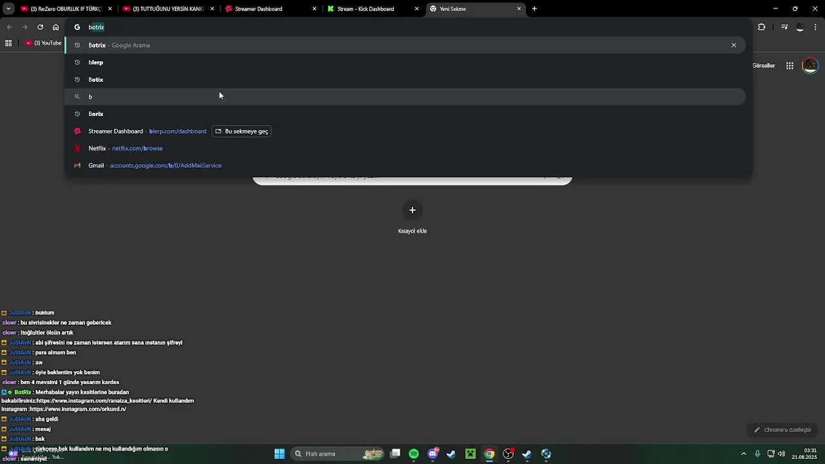The height and width of the screenshot is (464, 825).
Task: Open the Minecraft creeper taskbar icon
Action: tap(471, 454)
